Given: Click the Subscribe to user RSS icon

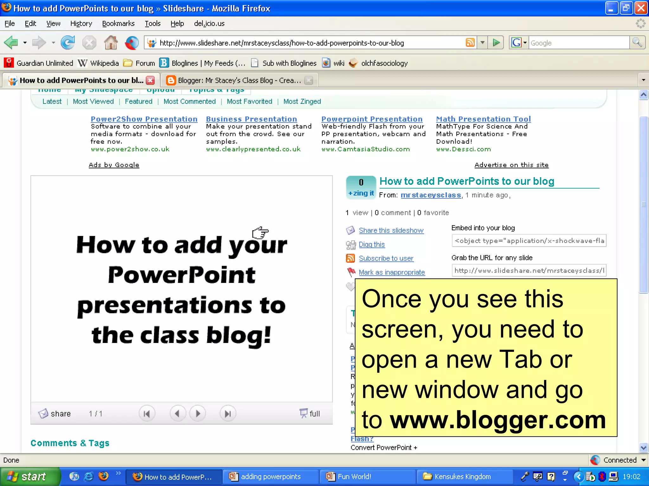Looking at the screenshot, I should pyautogui.click(x=350, y=258).
